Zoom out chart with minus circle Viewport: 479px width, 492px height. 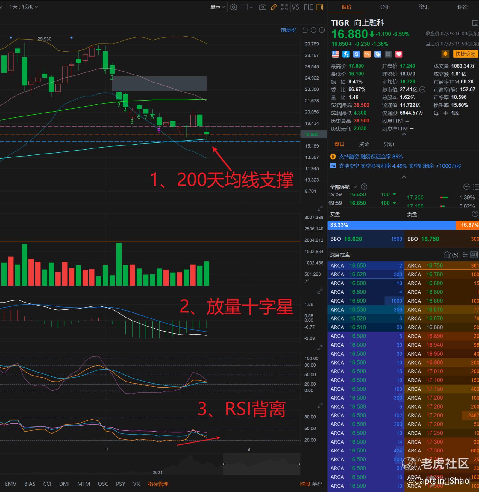pos(313,30)
